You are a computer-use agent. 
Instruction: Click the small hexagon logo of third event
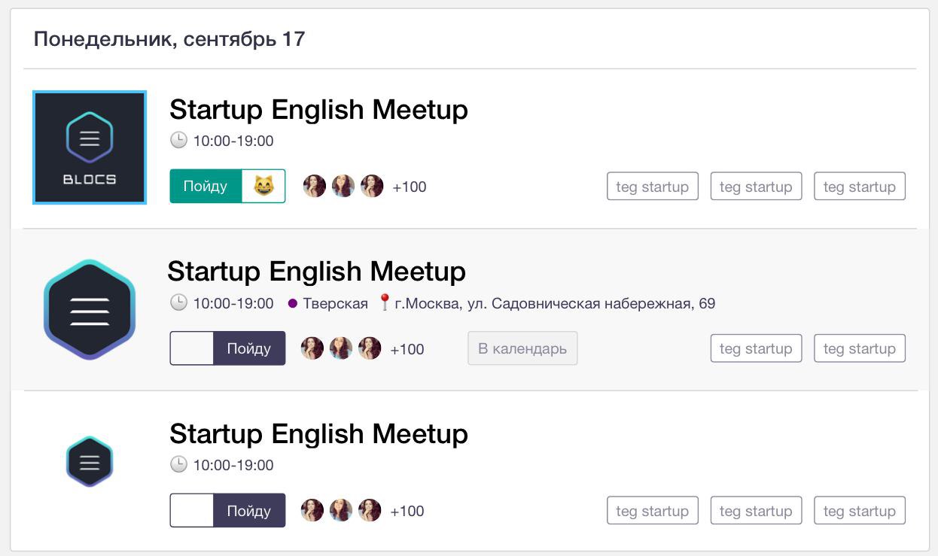coord(90,461)
